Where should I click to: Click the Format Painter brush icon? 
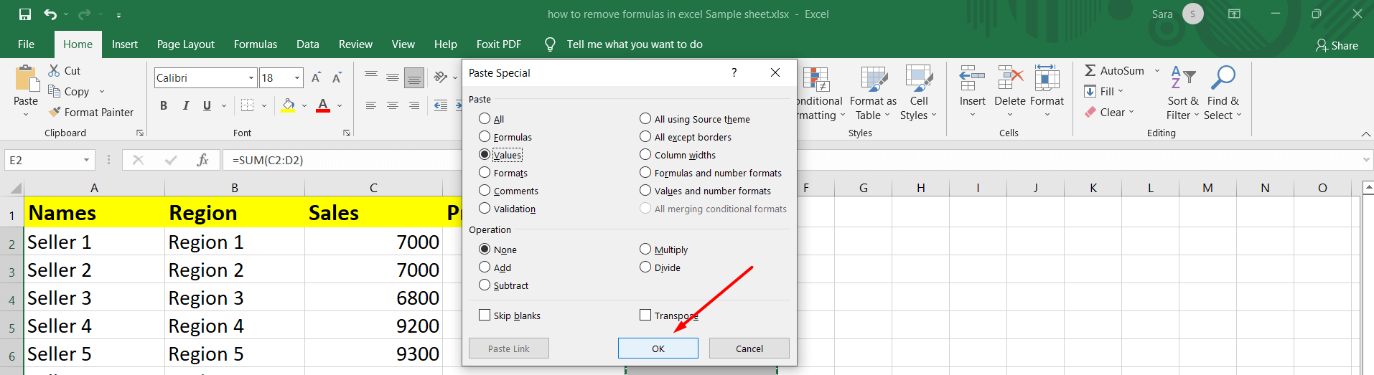click(55, 112)
